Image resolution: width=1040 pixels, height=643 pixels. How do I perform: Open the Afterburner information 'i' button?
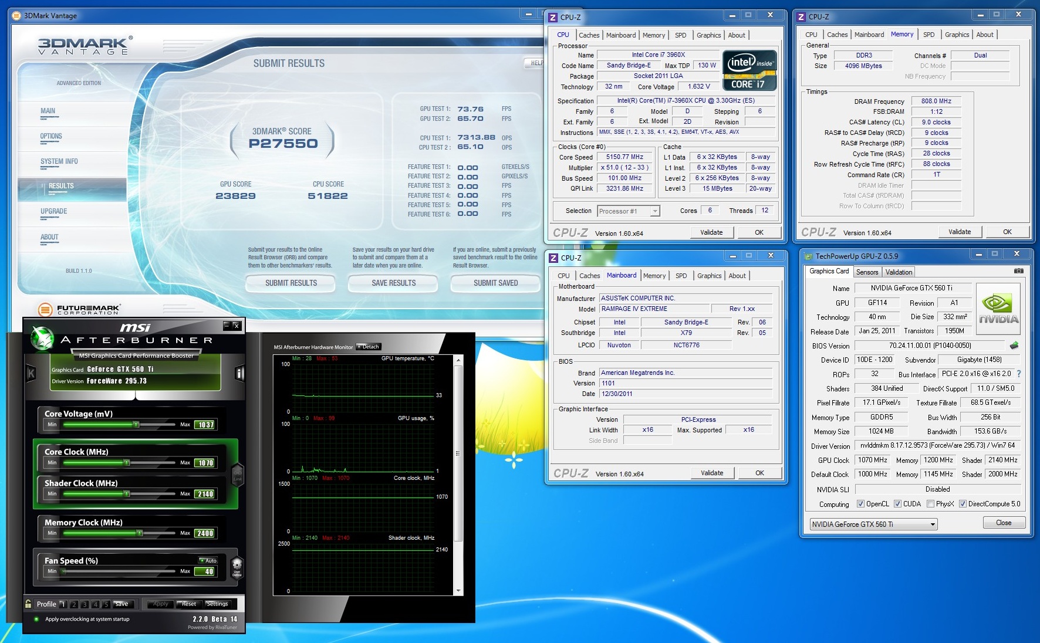[239, 373]
